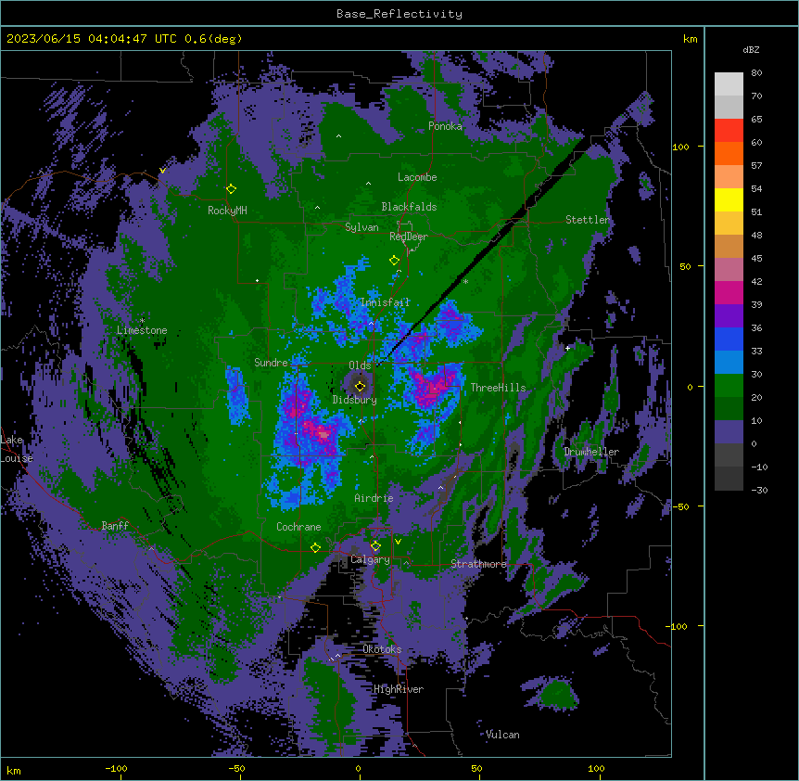Click the Ponoka city label
Viewport: 799px width, 781px height.
[x=445, y=126]
